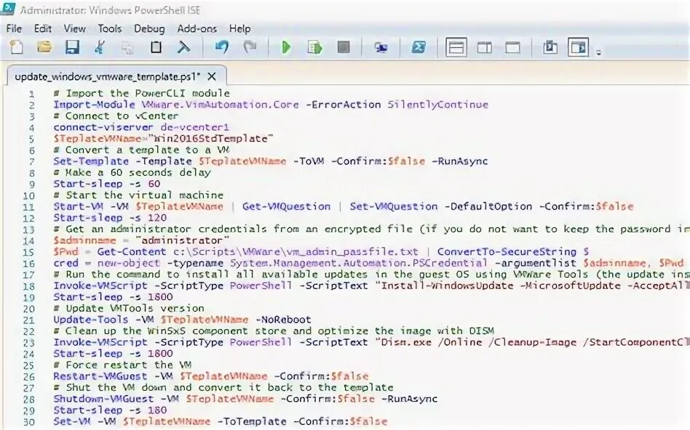Cut selection with the scissors icon
The width and height of the screenshot is (690, 430).
(x=100, y=47)
